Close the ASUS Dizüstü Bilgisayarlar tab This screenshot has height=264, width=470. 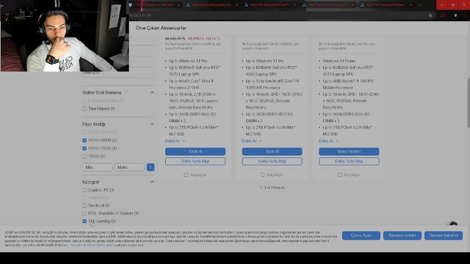pyautogui.click(x=237, y=5)
